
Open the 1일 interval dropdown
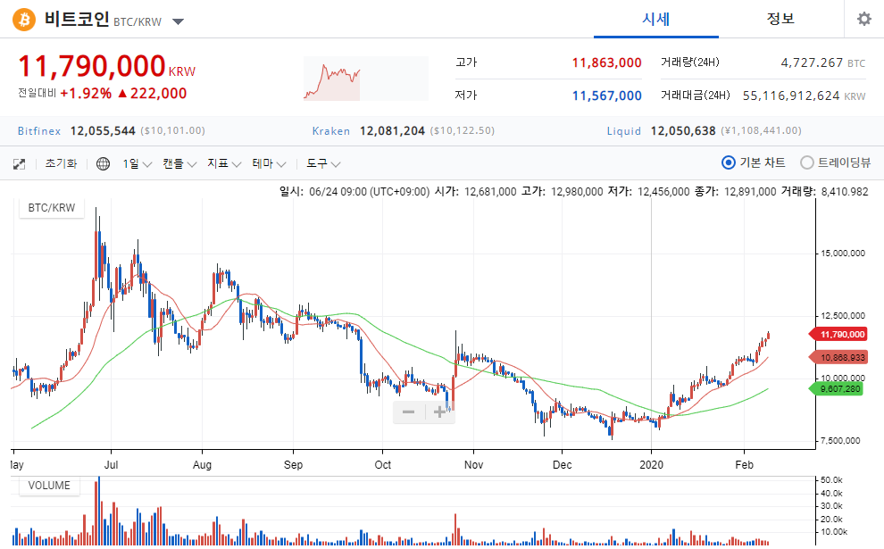click(137, 164)
